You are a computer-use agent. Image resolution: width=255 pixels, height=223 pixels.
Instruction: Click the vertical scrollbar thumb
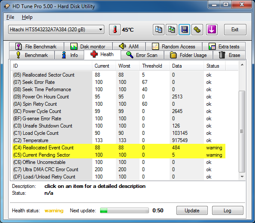pos(242,131)
